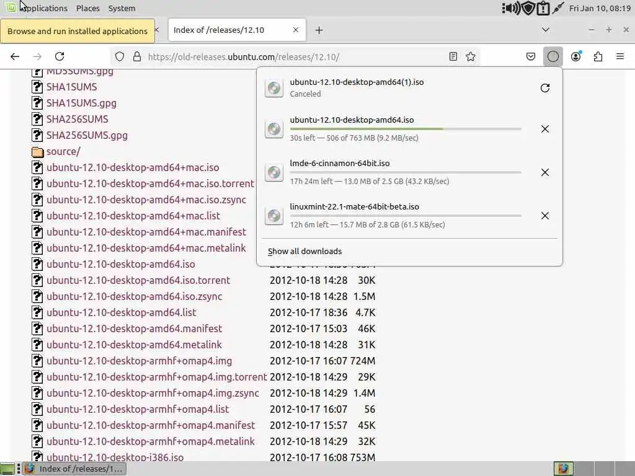Close the Index of /releases/12.10 tab
The height and width of the screenshot is (476, 635).
coord(296,30)
